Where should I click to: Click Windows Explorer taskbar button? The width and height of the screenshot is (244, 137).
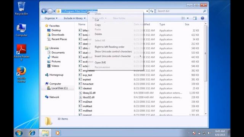(x=45, y=133)
